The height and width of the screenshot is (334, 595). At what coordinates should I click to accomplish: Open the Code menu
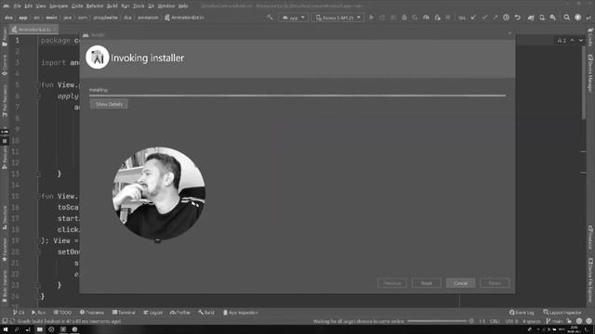(77, 6)
